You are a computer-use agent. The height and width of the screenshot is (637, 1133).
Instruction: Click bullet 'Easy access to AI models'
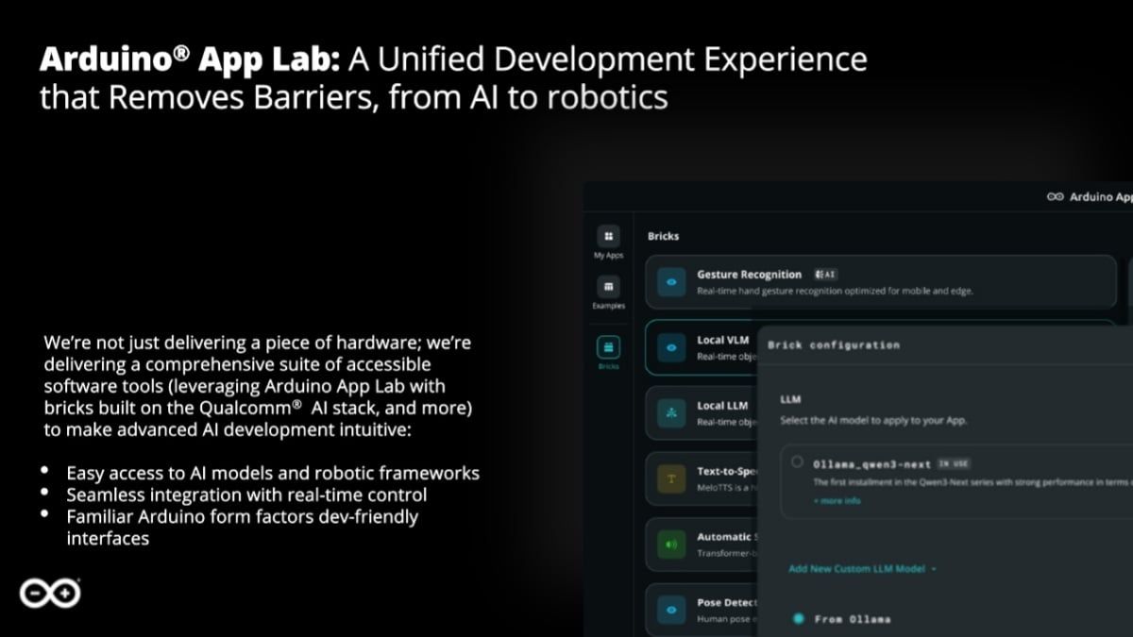[272, 473]
